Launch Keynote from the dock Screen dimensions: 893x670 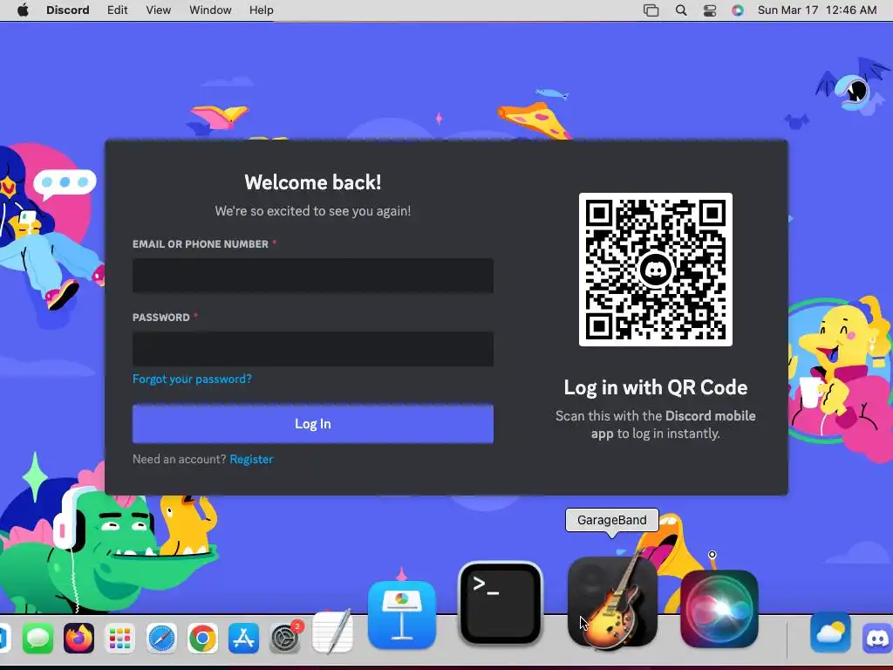point(401,615)
